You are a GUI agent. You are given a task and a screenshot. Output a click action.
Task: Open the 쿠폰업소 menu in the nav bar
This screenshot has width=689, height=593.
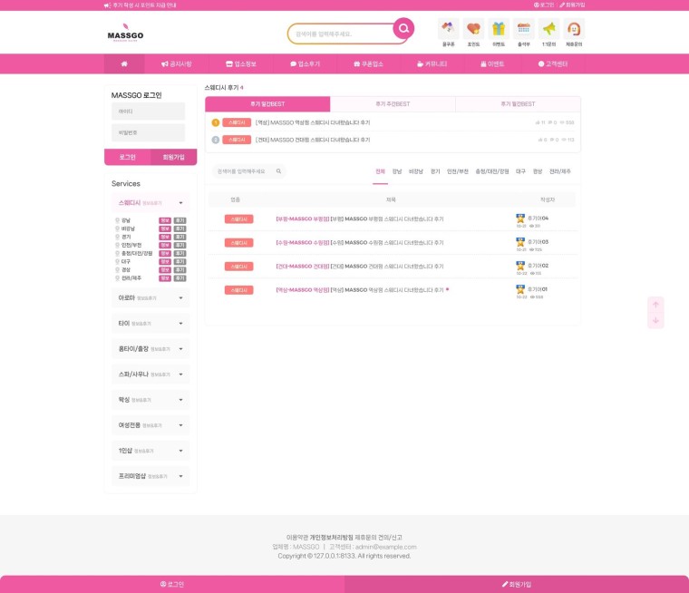369,63
